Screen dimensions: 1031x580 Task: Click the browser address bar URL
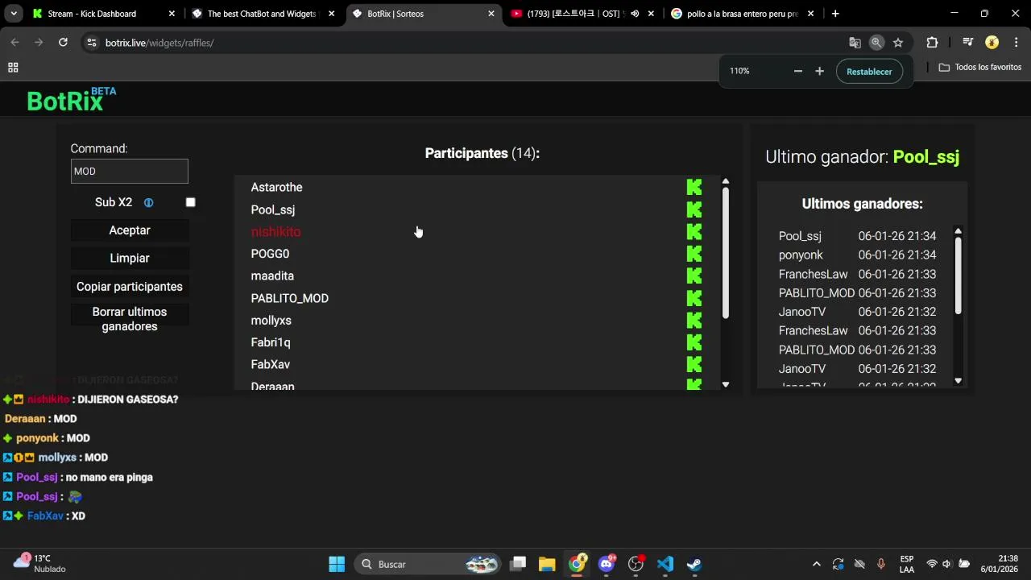[159, 43]
